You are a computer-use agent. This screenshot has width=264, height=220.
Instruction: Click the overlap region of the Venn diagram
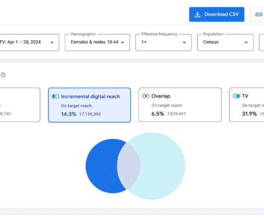[x=129, y=166]
